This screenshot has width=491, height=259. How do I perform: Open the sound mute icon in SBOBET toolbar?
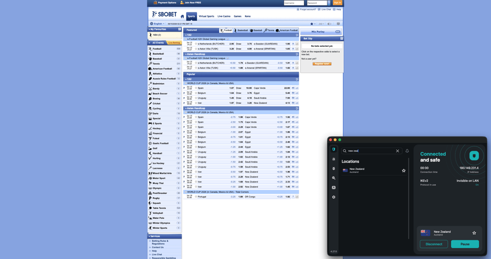point(329,24)
